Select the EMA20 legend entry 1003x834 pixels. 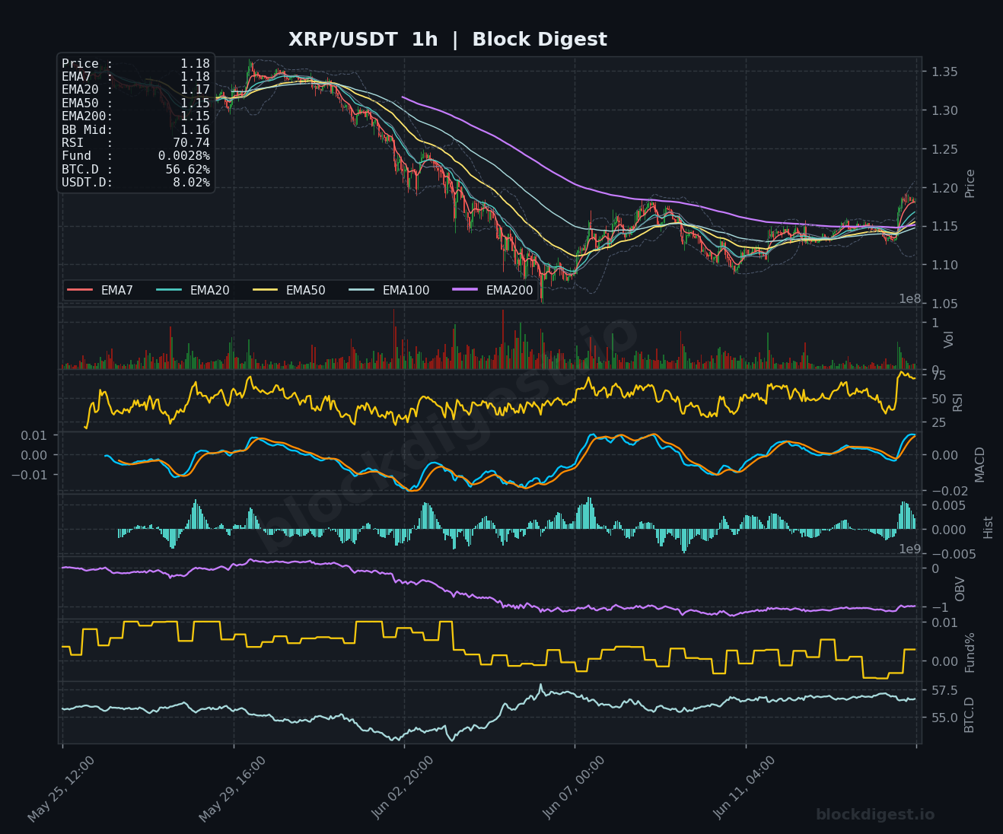tap(193, 290)
